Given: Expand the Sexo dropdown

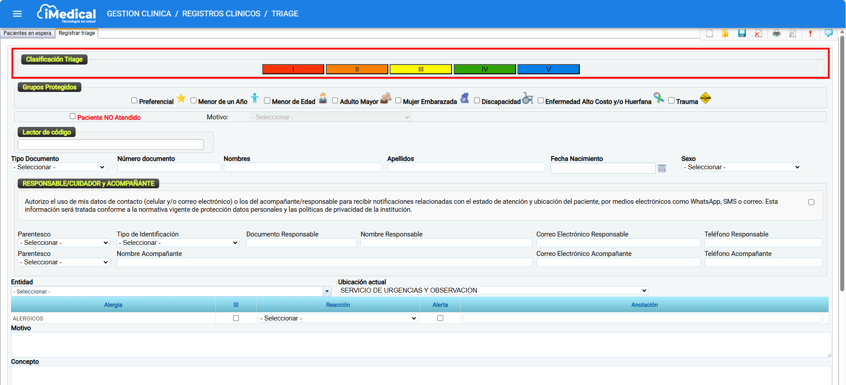Looking at the screenshot, I should tap(741, 167).
